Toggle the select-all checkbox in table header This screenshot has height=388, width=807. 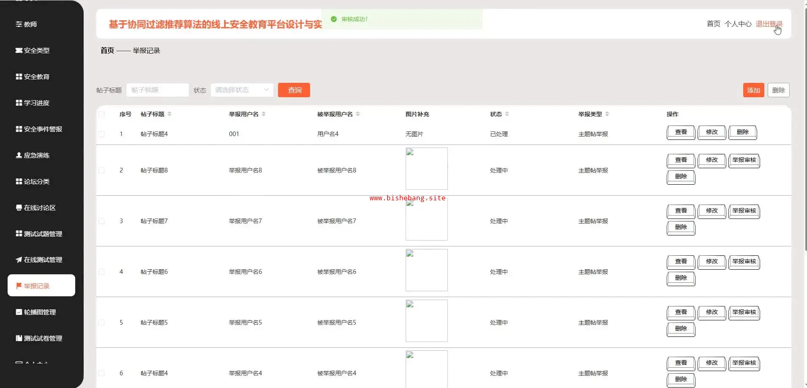pos(101,114)
